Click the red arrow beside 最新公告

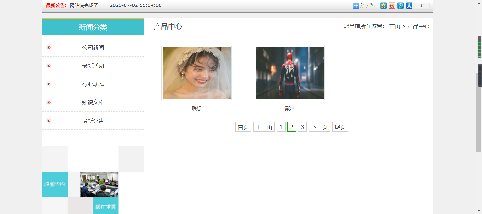[49, 121]
